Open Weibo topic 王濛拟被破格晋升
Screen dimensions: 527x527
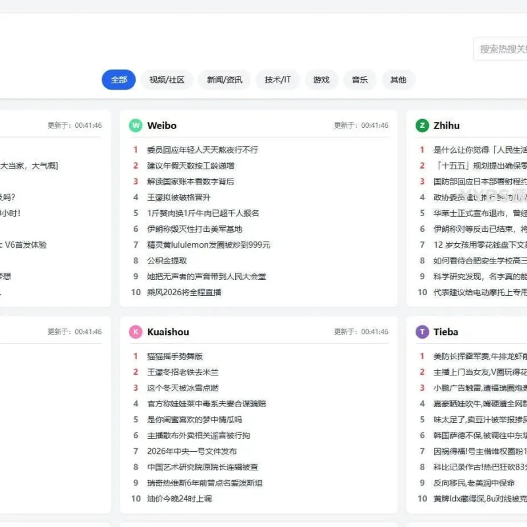(x=179, y=197)
